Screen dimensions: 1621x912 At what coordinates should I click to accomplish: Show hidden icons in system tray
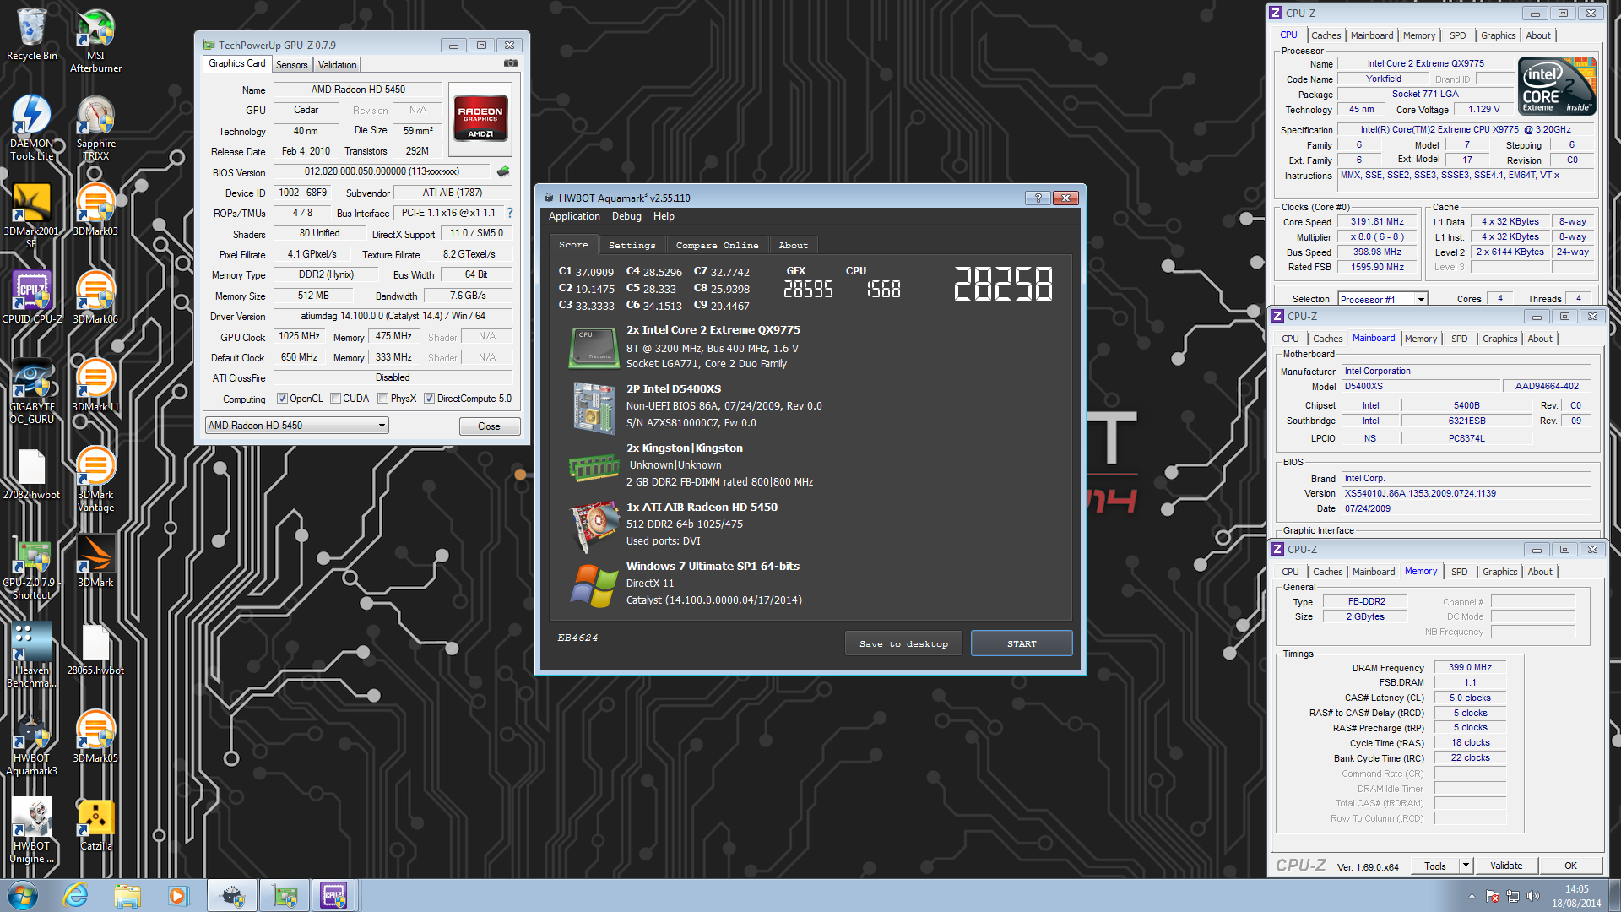[x=1472, y=896]
